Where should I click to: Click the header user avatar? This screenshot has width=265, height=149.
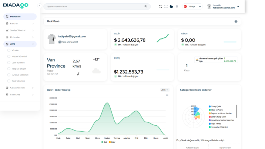(209, 6)
